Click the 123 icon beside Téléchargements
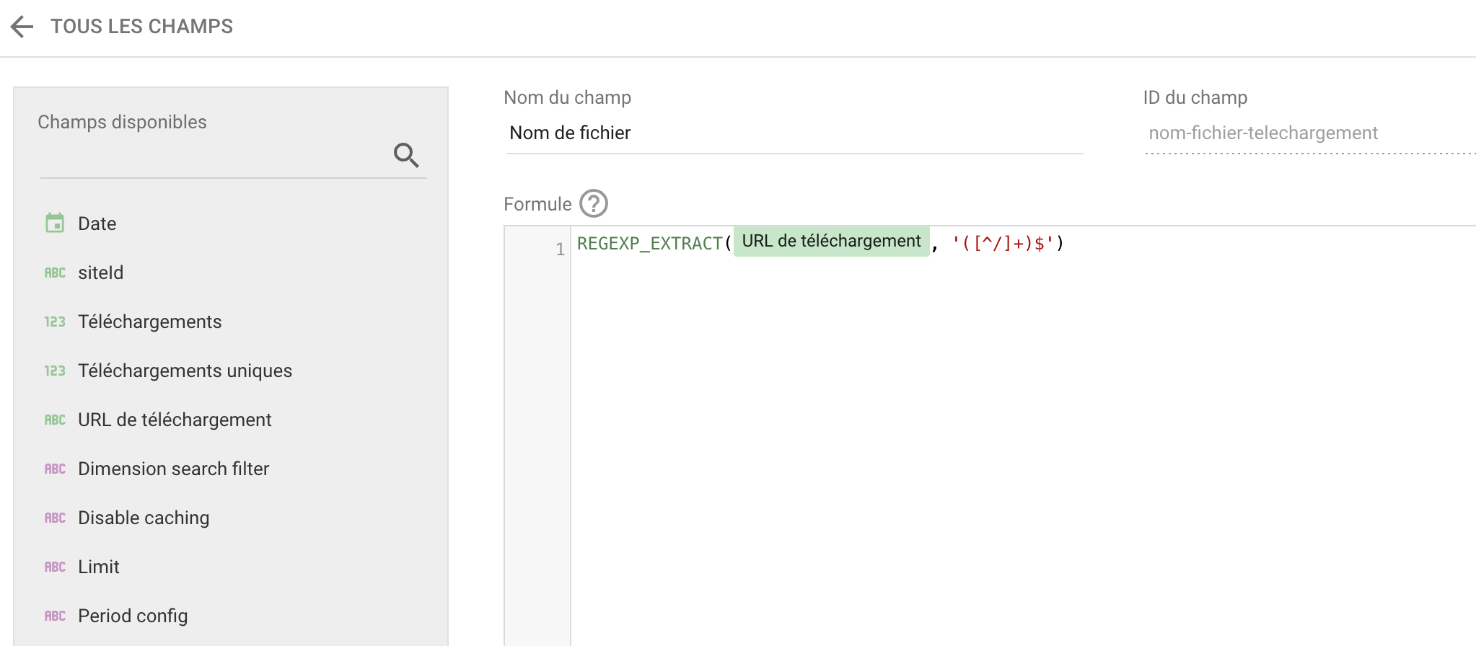Viewport: 1476px width, 646px height. [55, 322]
